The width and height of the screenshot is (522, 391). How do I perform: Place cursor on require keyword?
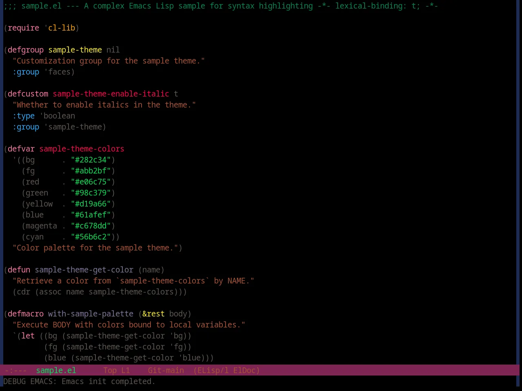click(24, 28)
